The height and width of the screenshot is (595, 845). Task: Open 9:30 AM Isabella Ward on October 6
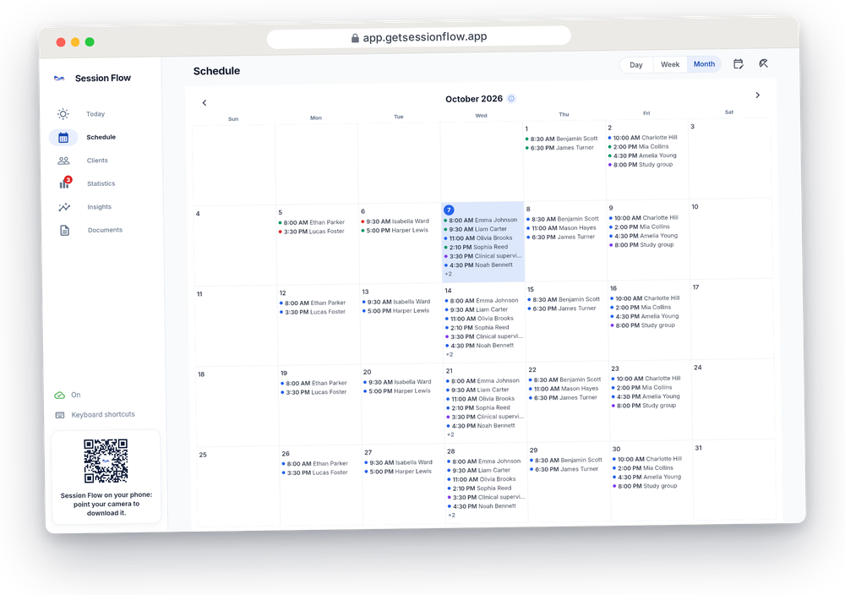coord(395,221)
